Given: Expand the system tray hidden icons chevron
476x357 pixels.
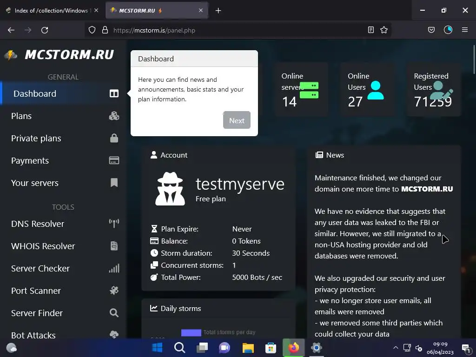Looking at the screenshot, I should (396, 347).
